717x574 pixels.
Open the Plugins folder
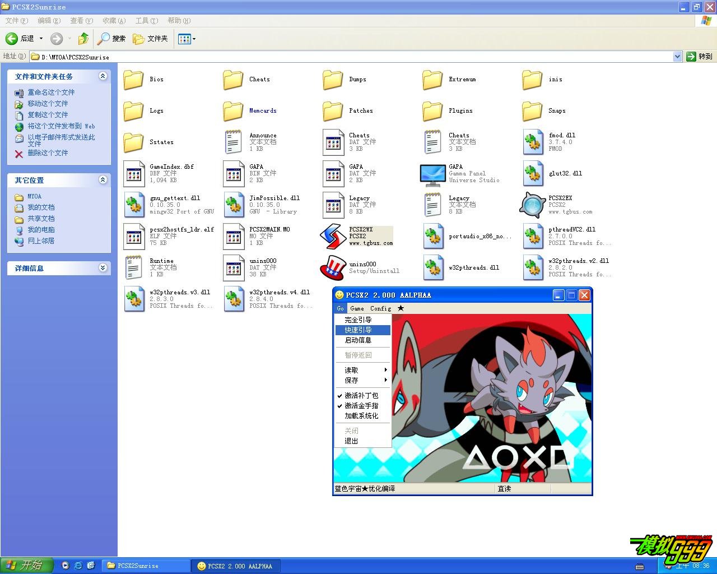432,110
